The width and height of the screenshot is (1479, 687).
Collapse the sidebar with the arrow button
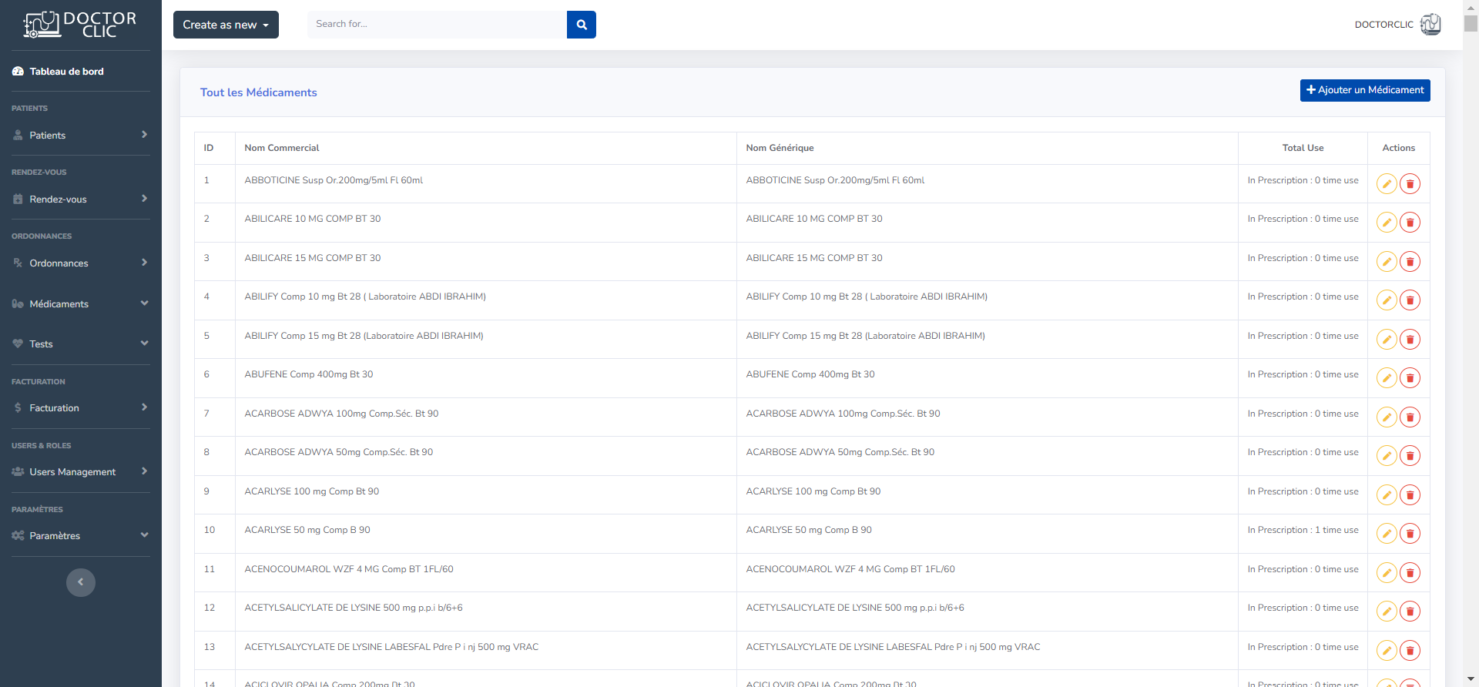(x=81, y=582)
